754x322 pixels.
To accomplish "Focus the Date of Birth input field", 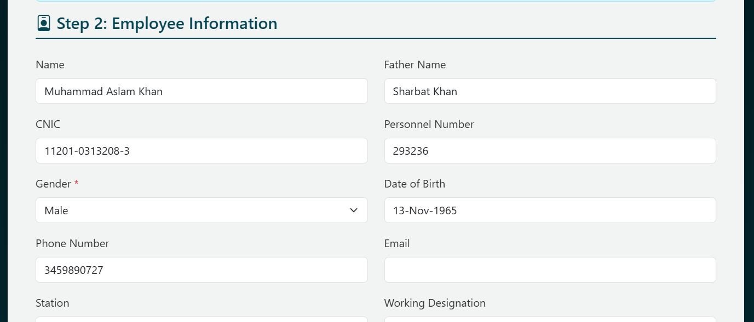I will point(550,210).
